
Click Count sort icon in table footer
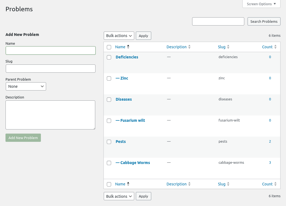[275, 184]
